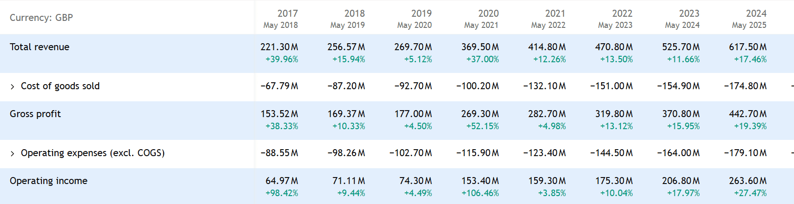
Task: Select the 2017 column header
Action: (287, 14)
